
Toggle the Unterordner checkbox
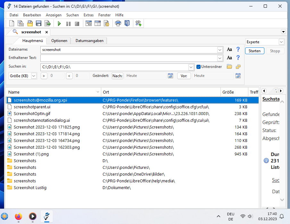pos(198,67)
